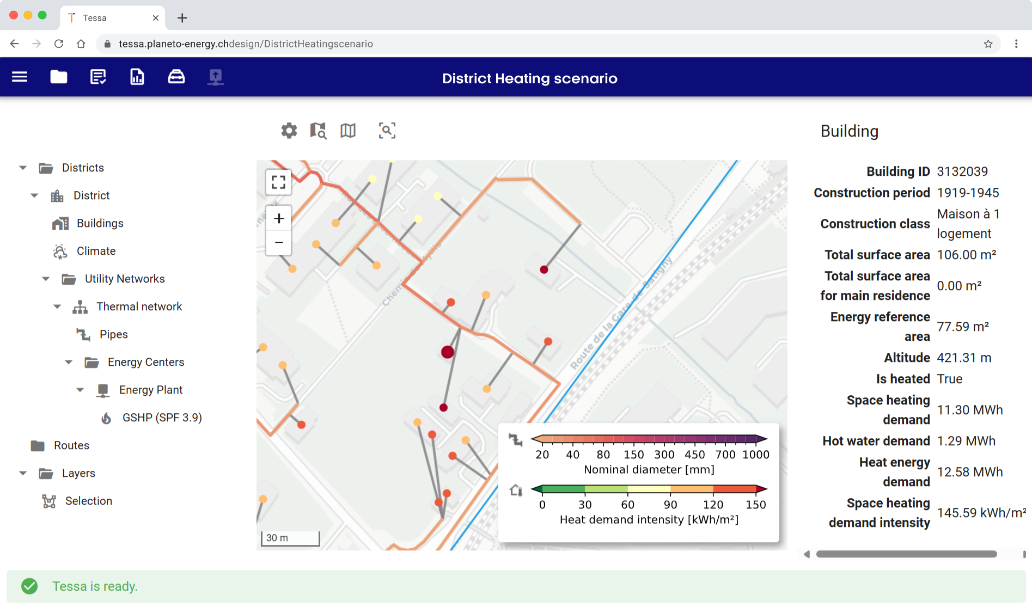Screen dimensions: 1032x607
Task: Open the browser home page
Action: click(x=81, y=44)
